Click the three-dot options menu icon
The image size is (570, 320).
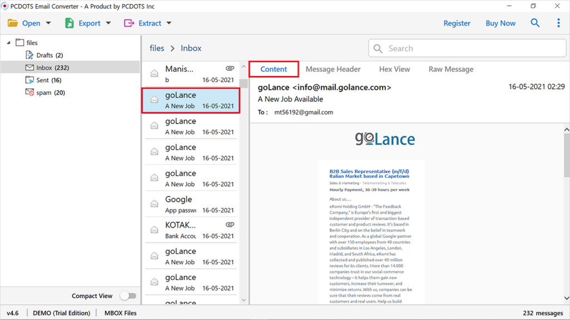(558, 23)
